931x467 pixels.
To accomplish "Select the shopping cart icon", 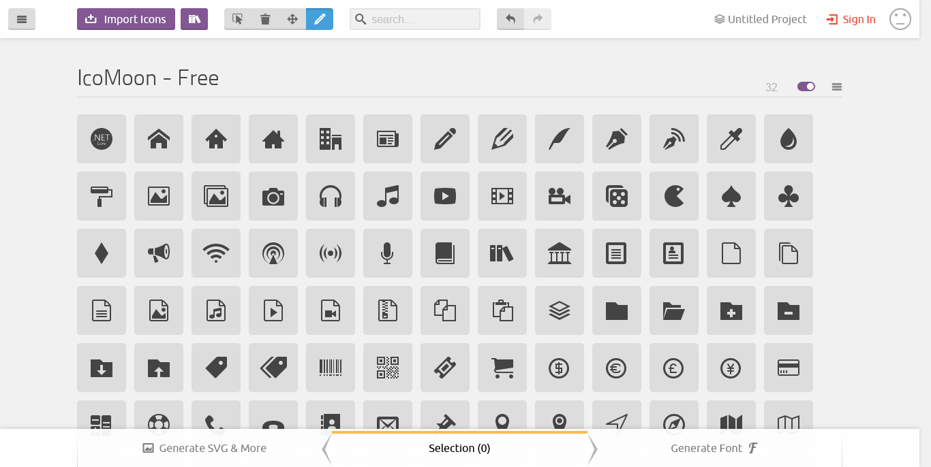I will (502, 368).
